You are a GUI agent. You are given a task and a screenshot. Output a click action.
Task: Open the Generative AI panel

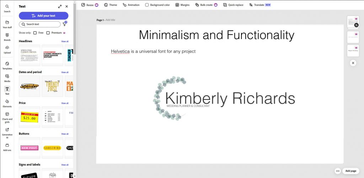7,133
